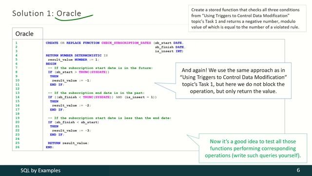Click slide page number 6 in the footer
The height and width of the screenshot is (176, 312).
point(298,170)
